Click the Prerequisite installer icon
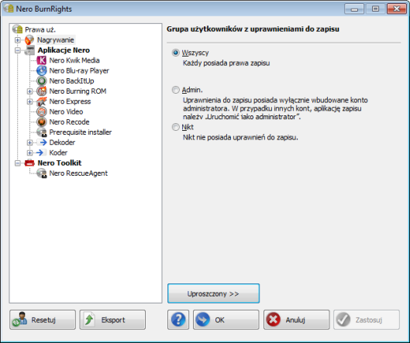This screenshot has width=410, height=343. coord(41,132)
